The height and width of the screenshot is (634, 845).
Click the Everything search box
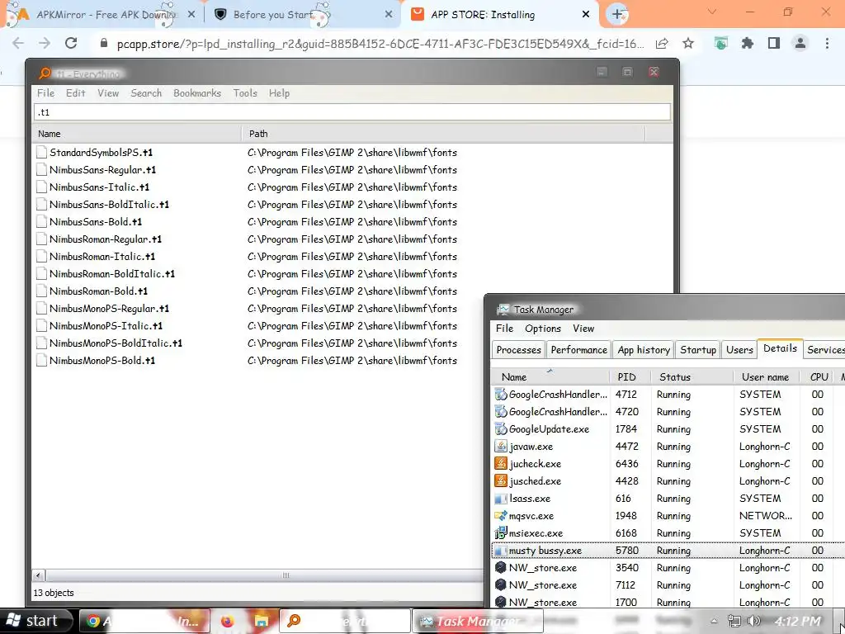(x=352, y=112)
